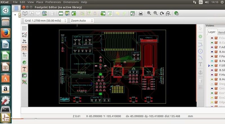This screenshot has height=124, width=225.
Task: Open the Zoom Auto dropdown
Action: tap(82, 21)
